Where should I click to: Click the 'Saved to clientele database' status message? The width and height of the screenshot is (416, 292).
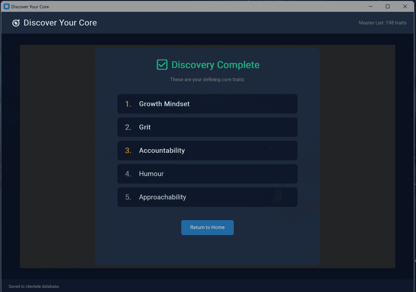[34, 286]
